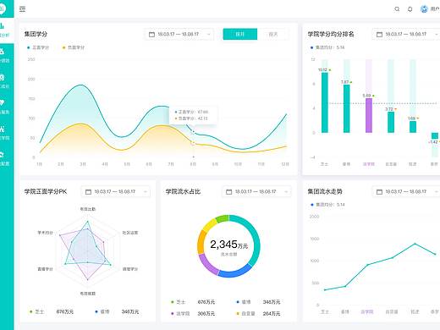
Task: Click the 346万元 value under the radar chart
Action: coord(130,312)
